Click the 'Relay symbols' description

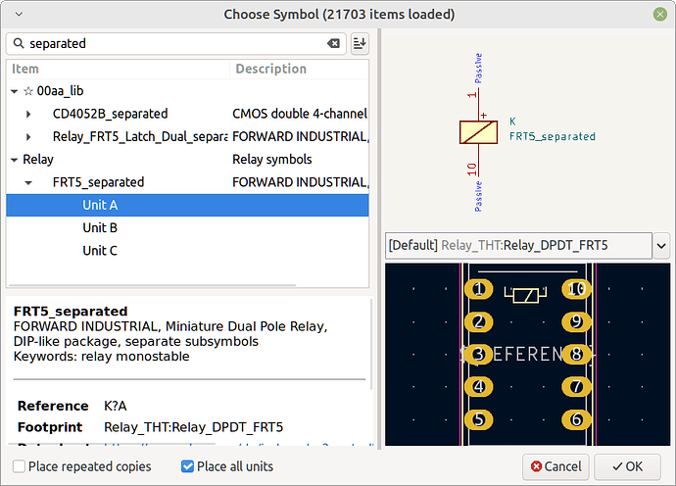pos(272,160)
